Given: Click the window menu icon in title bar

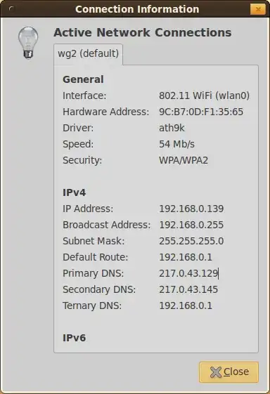Looking at the screenshot, I should pos(11,9).
